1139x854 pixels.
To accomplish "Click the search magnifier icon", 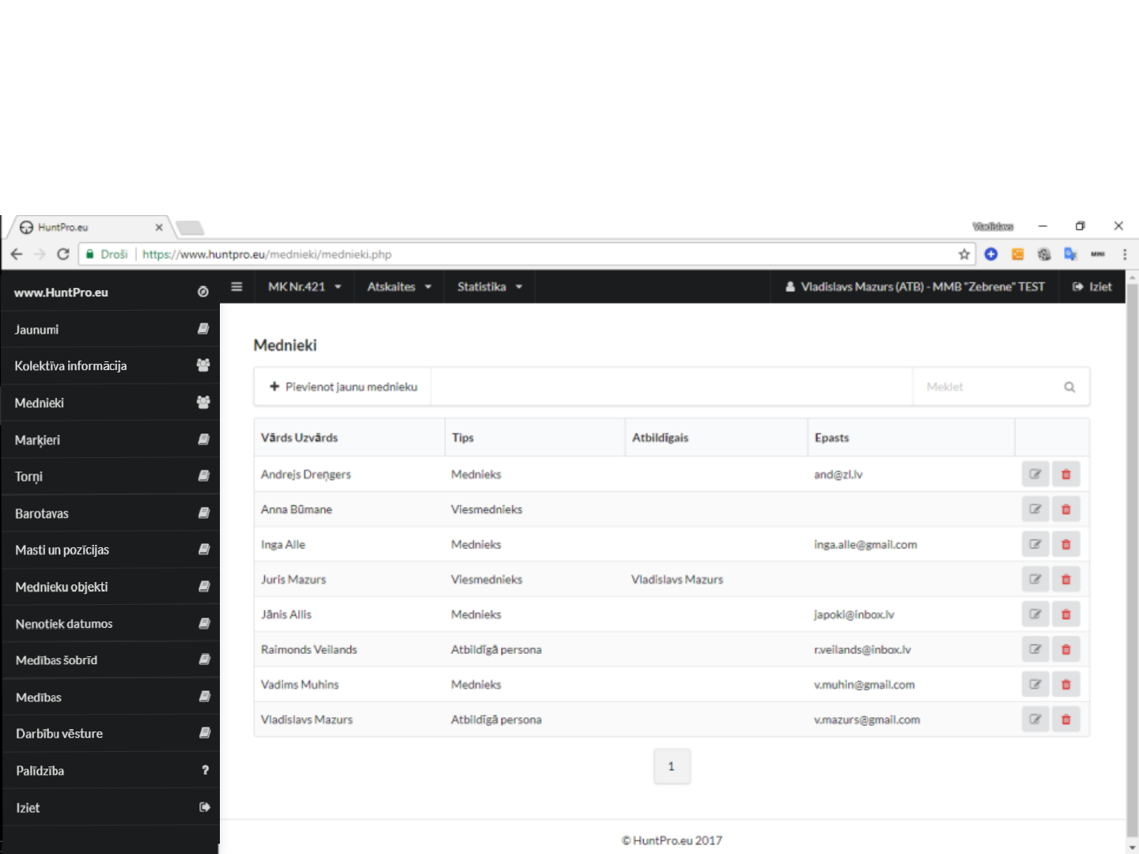I will [x=1069, y=387].
